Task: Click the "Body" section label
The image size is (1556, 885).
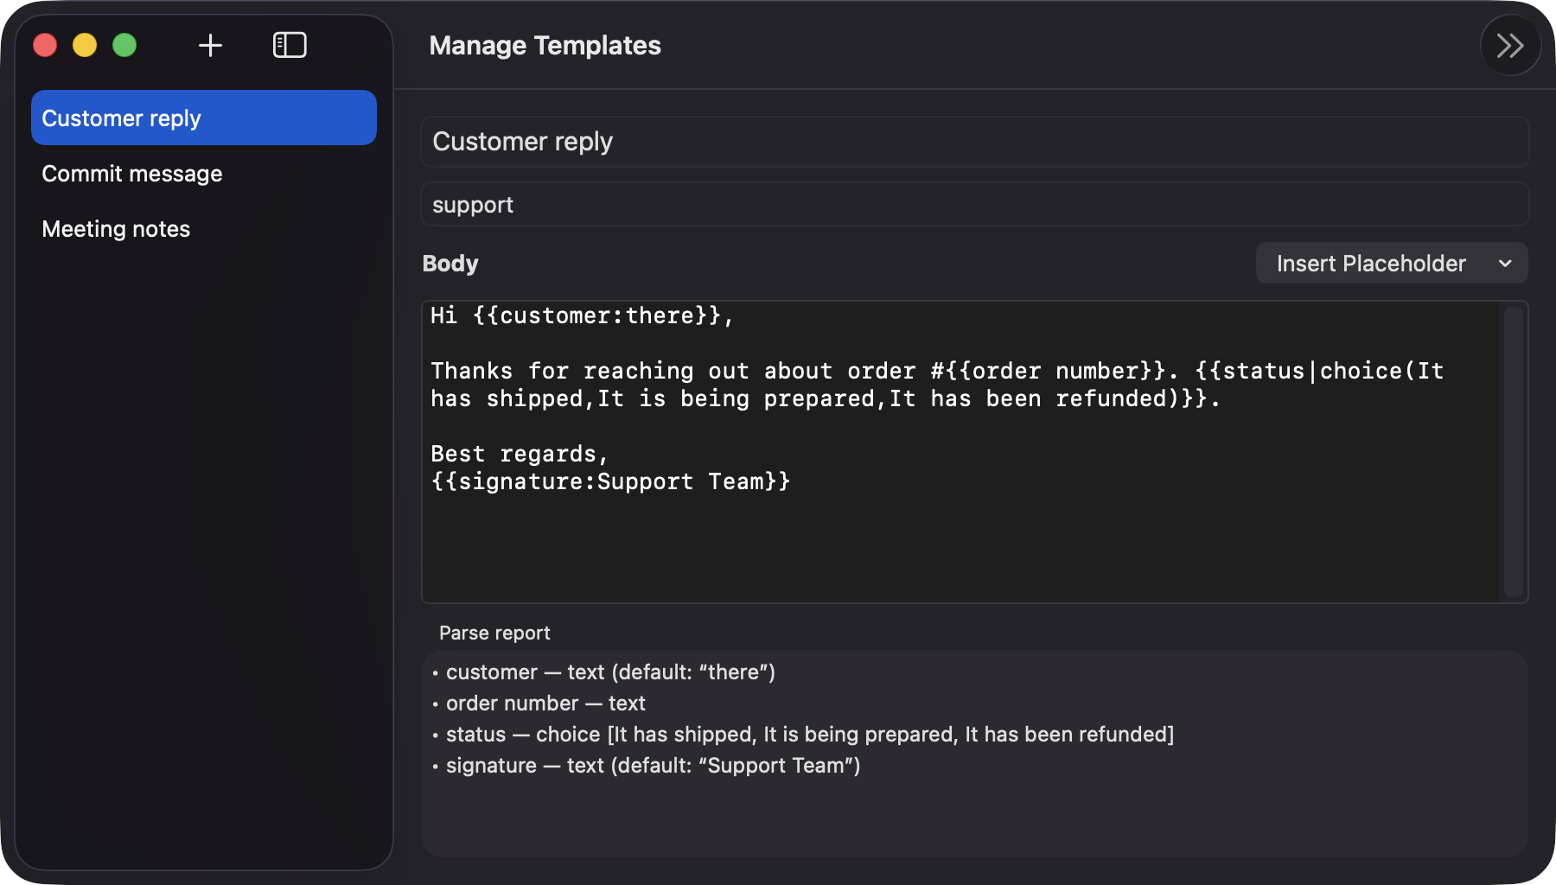Action: [x=450, y=263]
